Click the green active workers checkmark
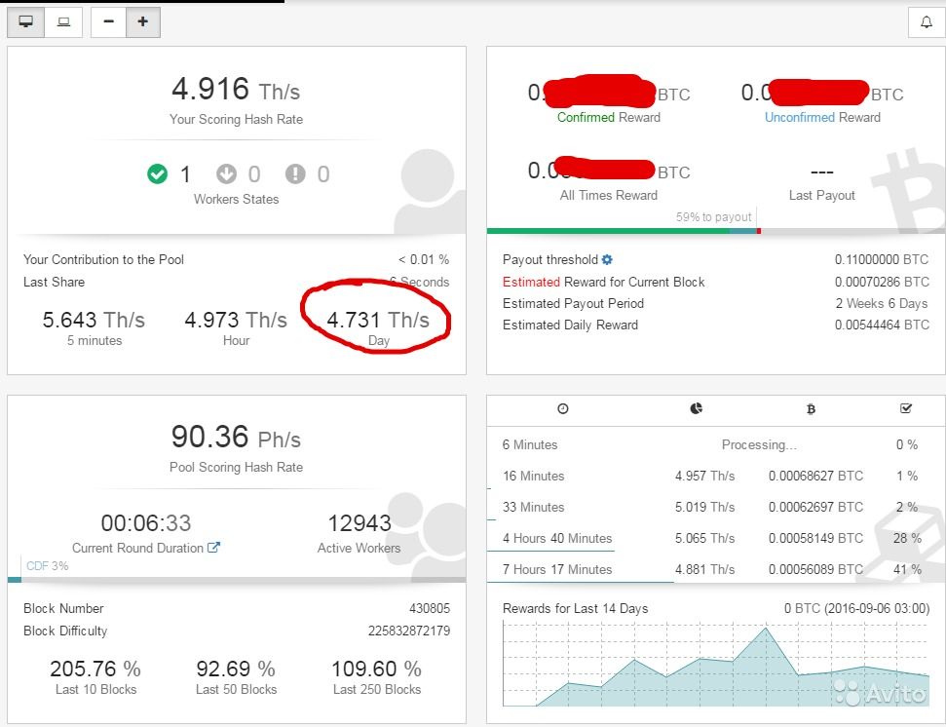946x727 pixels. coord(157,173)
